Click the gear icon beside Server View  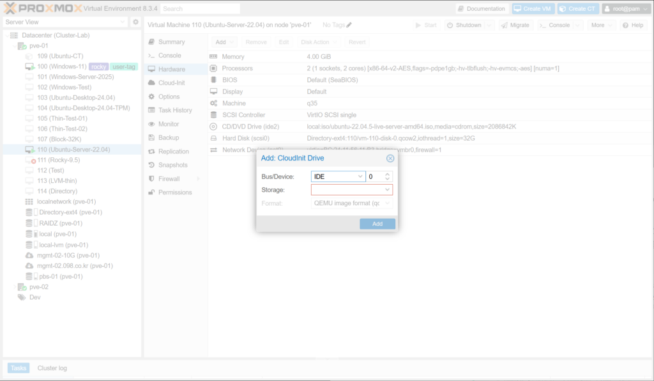[135, 22]
